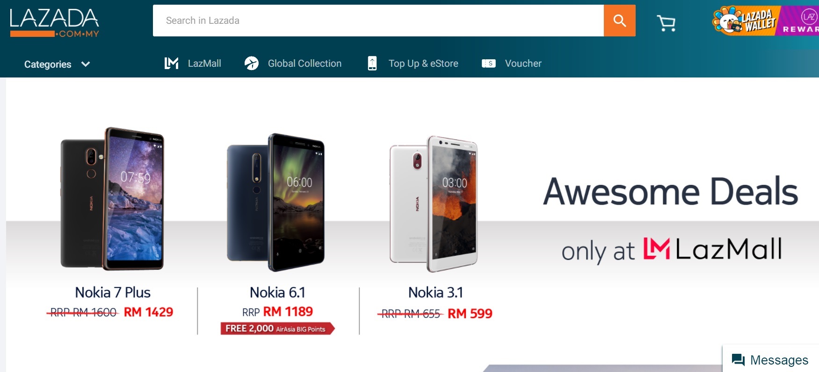Go to Lazada home via logo

pos(54,22)
